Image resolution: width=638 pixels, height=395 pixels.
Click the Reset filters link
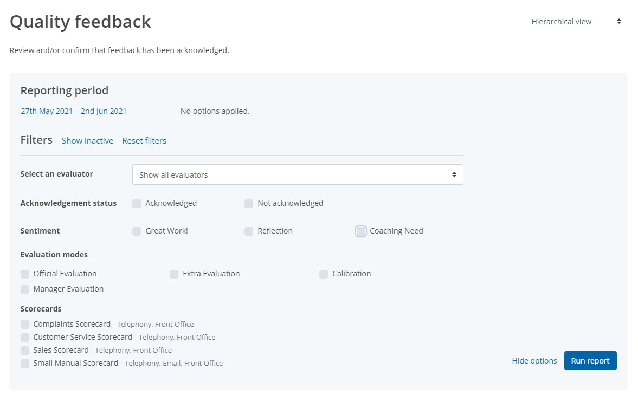(144, 141)
